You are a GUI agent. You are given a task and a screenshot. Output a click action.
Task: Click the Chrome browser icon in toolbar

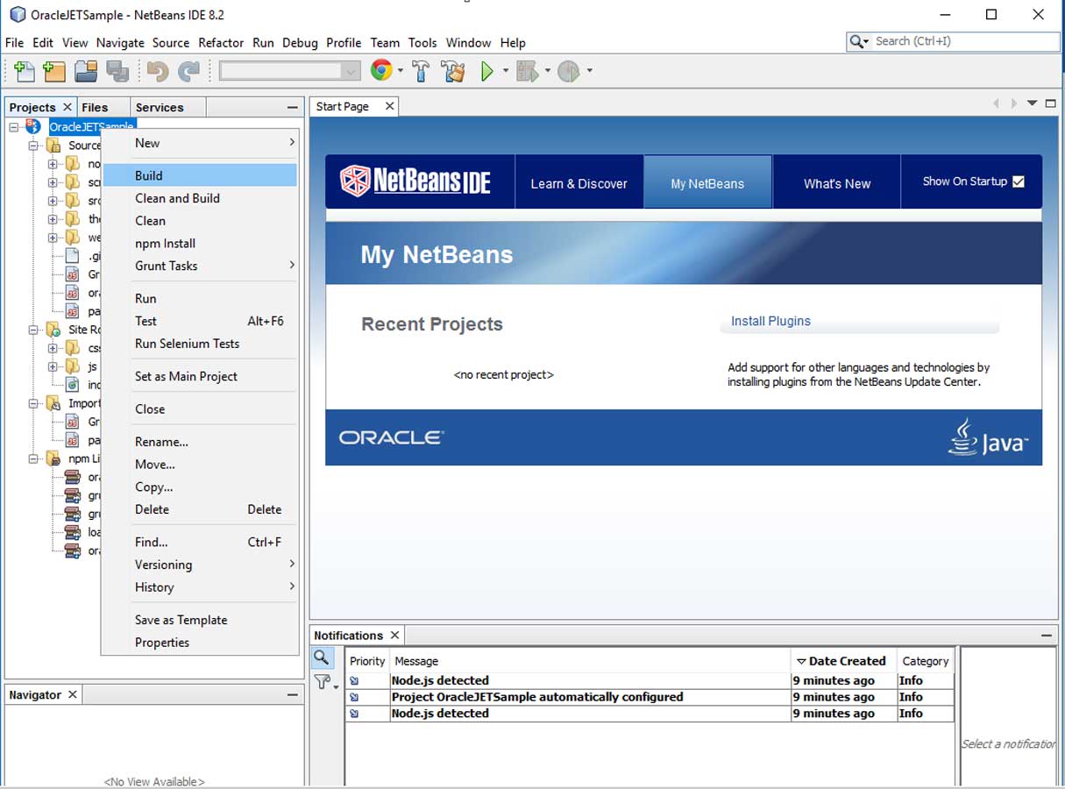click(x=380, y=71)
